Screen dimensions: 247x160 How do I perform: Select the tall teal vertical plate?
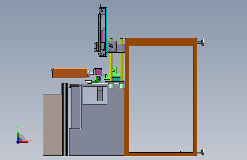(x=106, y=32)
